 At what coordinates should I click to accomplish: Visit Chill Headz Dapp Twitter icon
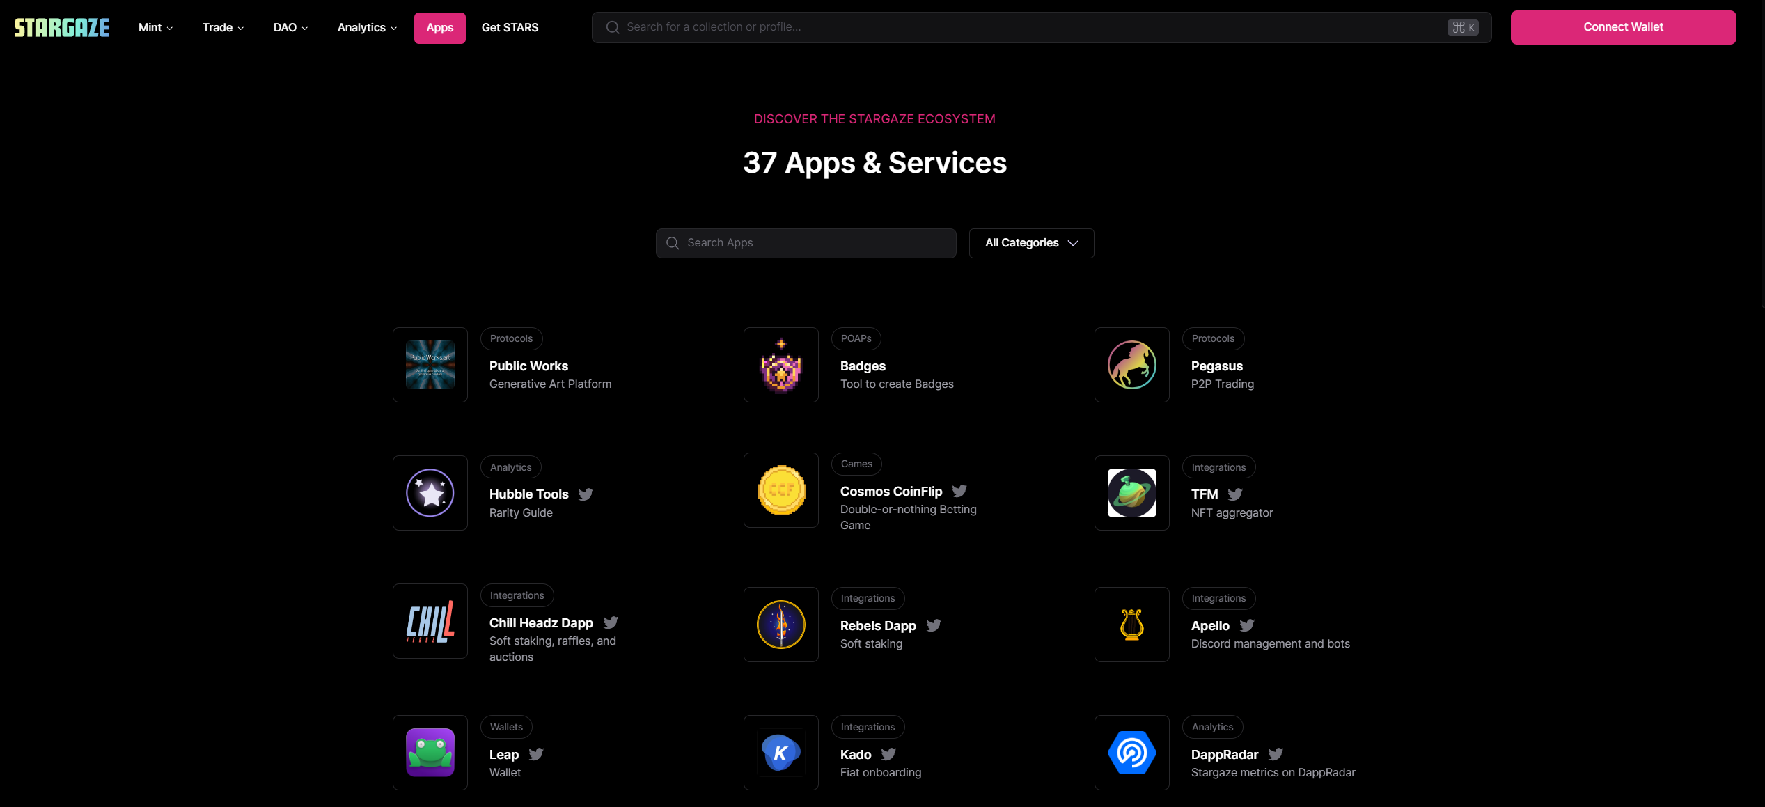[x=611, y=622]
